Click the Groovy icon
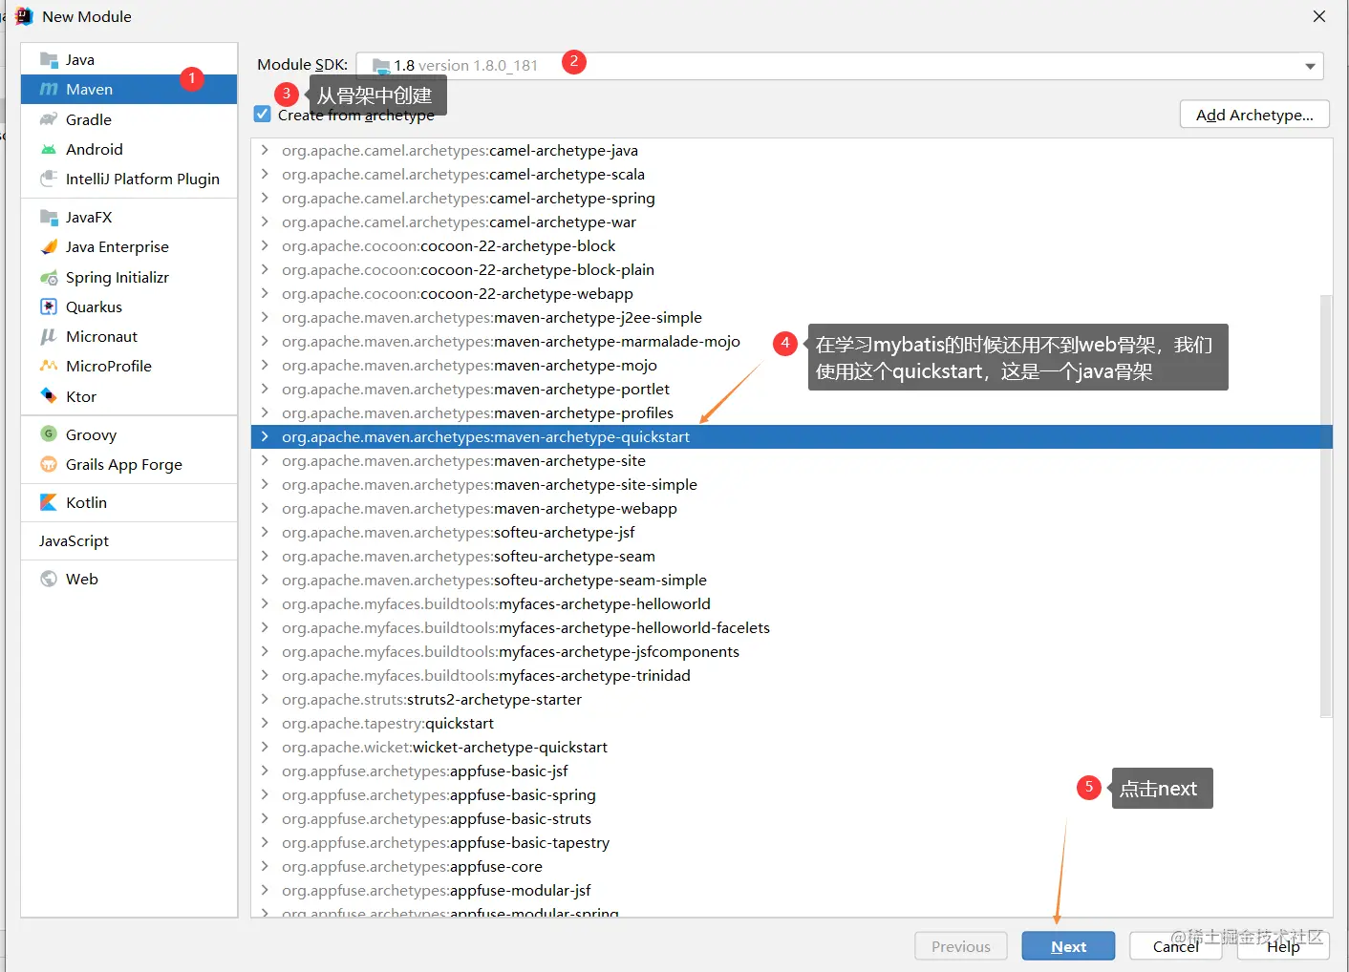 49,434
